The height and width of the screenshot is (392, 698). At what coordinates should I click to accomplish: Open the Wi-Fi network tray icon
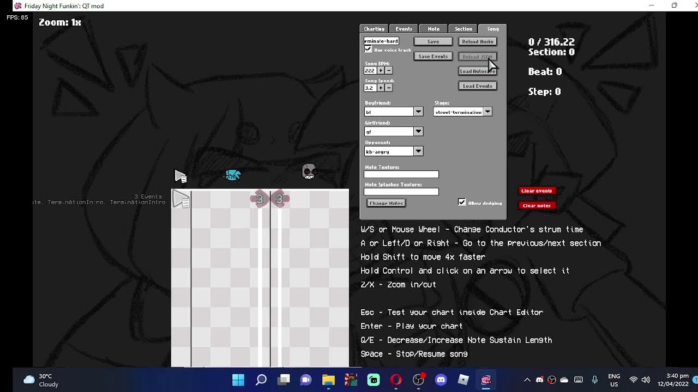(x=633, y=379)
